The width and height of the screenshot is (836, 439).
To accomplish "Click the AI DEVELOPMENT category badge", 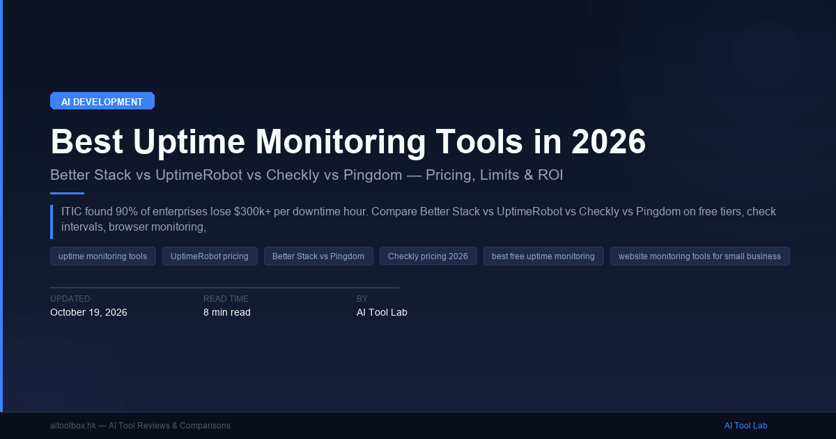I will pos(102,101).
